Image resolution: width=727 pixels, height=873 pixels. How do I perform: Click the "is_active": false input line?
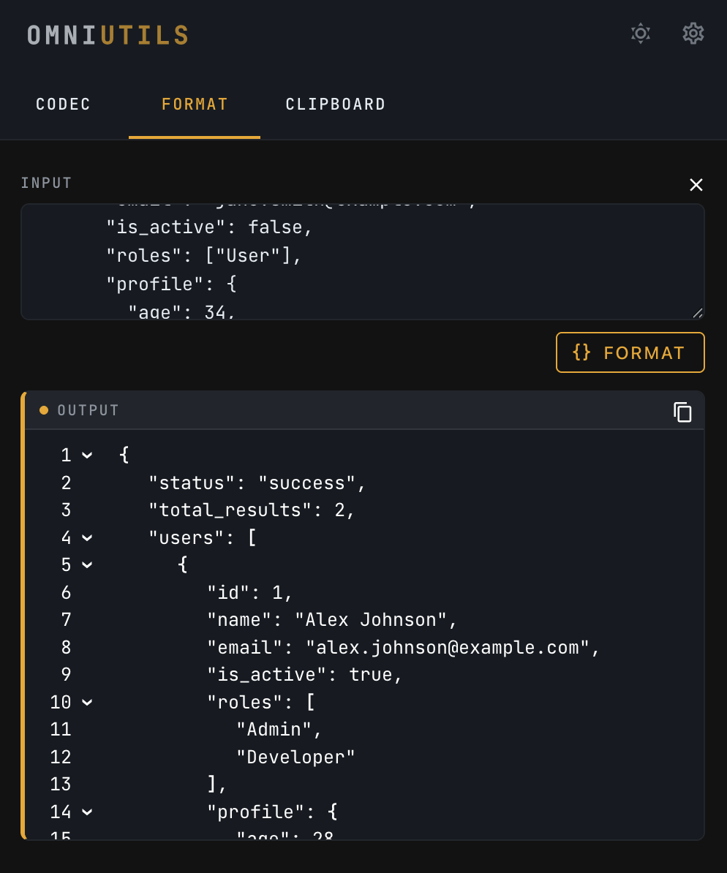pyautogui.click(x=209, y=227)
